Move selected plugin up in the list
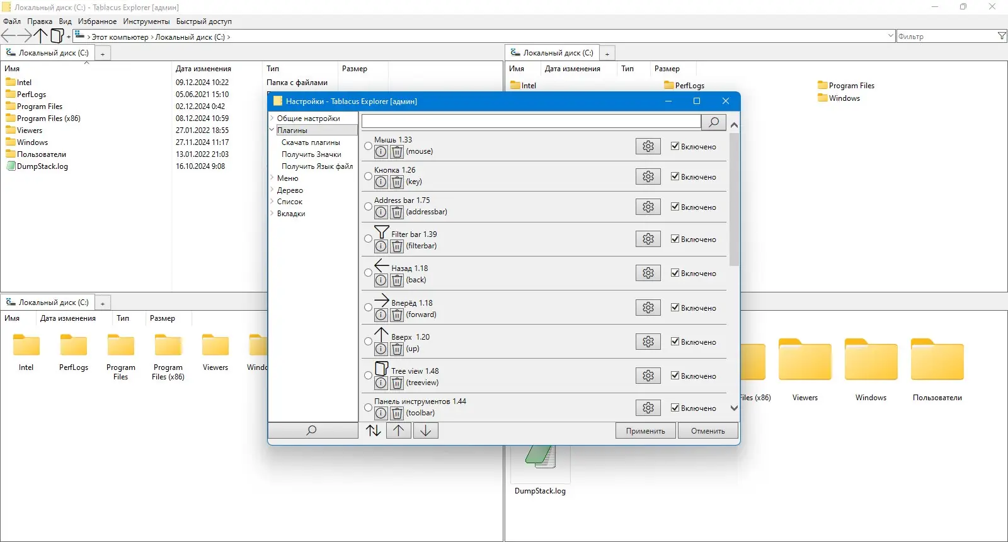1008x542 pixels. (x=399, y=430)
